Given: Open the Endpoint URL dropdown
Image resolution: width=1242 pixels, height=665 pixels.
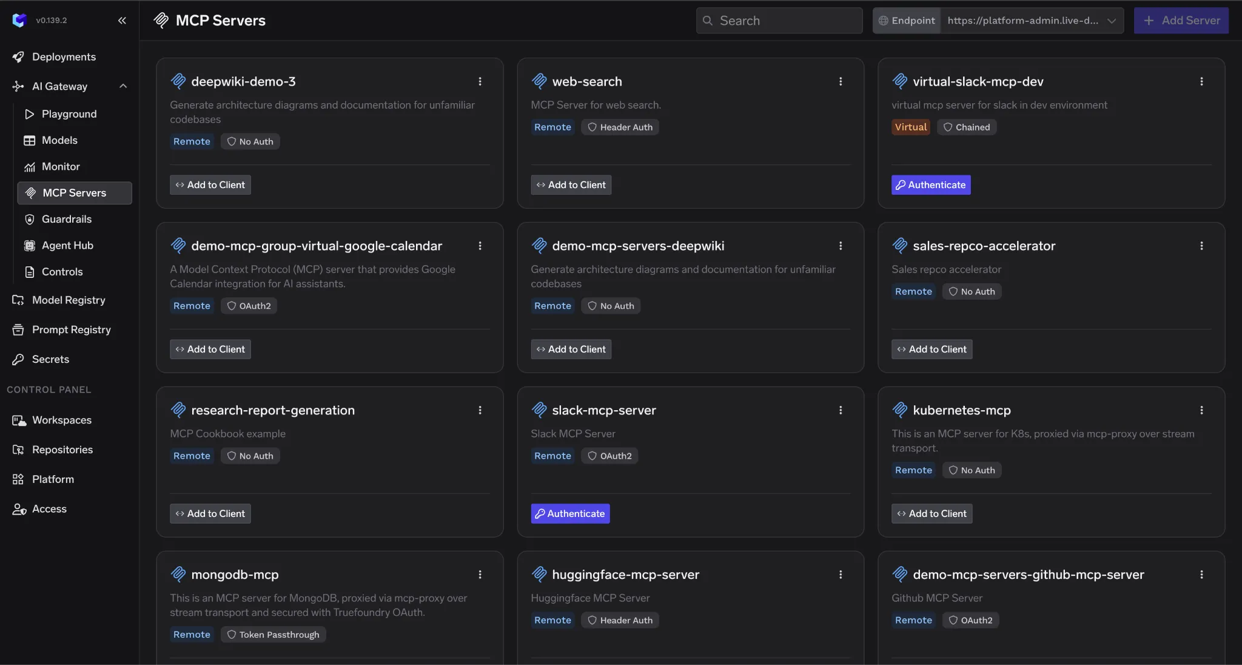Looking at the screenshot, I should pyautogui.click(x=1032, y=21).
